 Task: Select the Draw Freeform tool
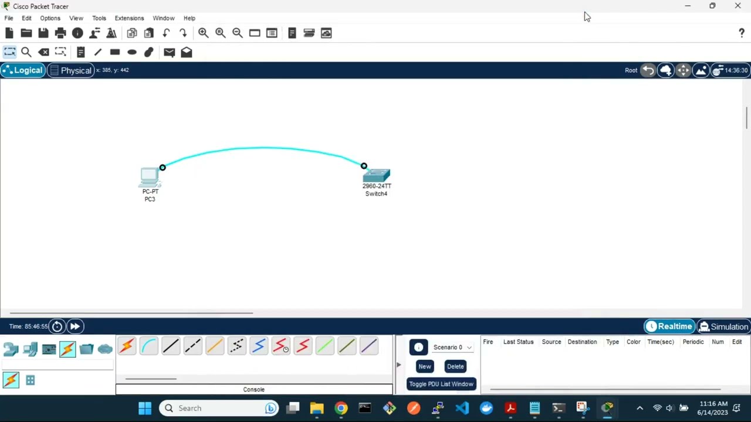[149, 52]
